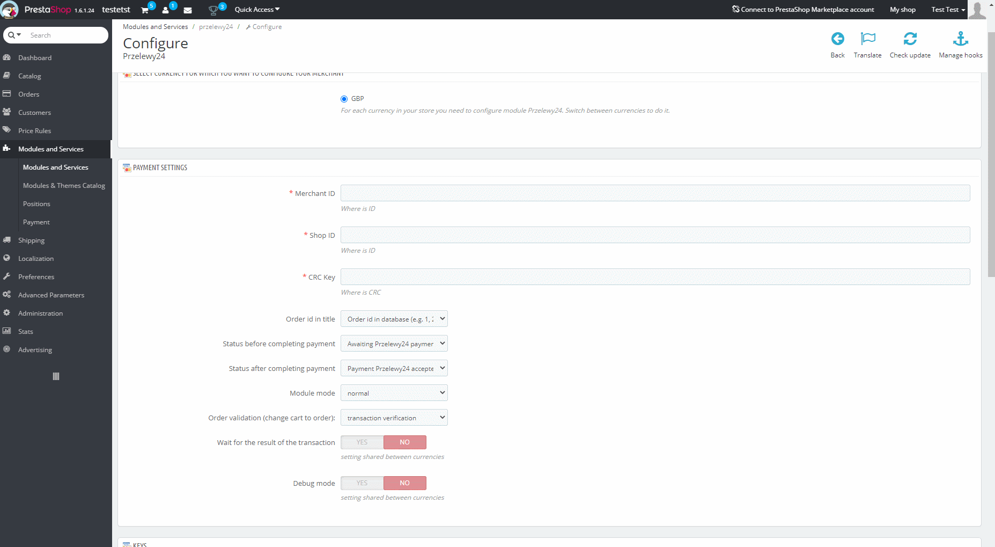Click the Back arrow icon
The width and height of the screenshot is (995, 547).
click(x=837, y=39)
